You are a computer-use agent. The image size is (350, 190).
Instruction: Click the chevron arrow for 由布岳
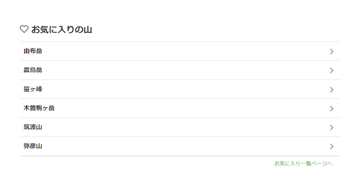tap(331, 52)
